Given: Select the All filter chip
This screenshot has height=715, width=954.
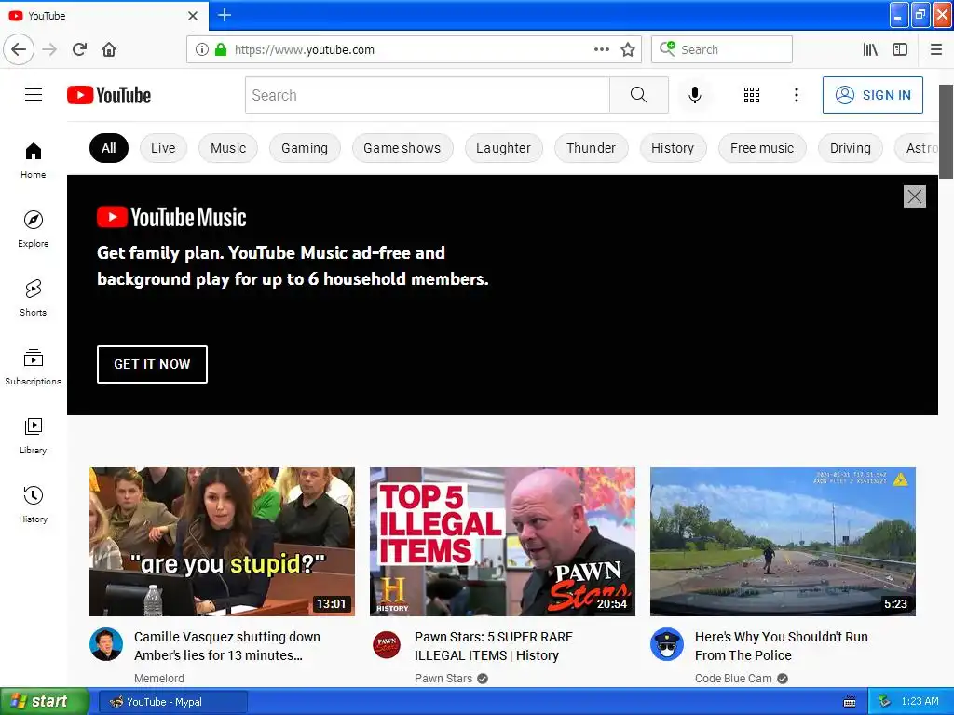Looking at the screenshot, I should (x=109, y=148).
